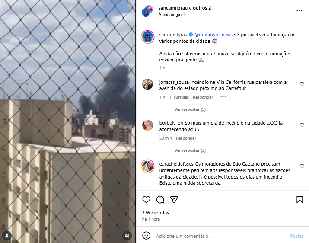Image resolution: width=309 pixels, height=243 pixels.
Task: Open the sancamilgrau profile picture in caption
Action: (147, 37)
